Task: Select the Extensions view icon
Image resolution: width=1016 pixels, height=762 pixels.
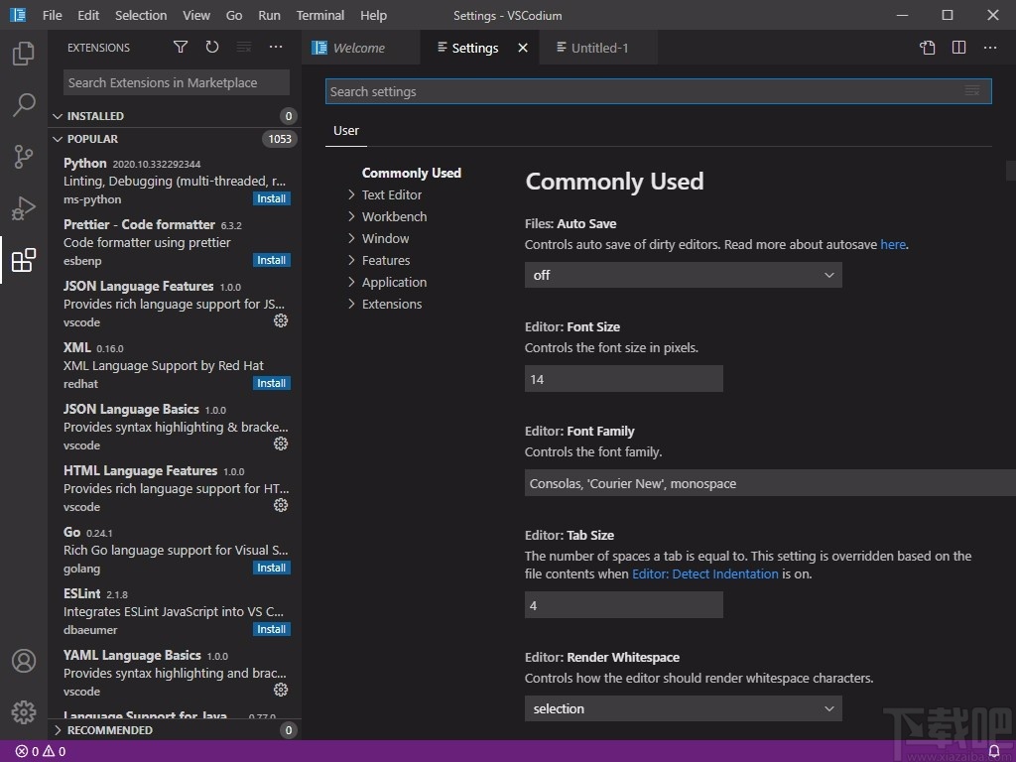Action: tap(24, 260)
